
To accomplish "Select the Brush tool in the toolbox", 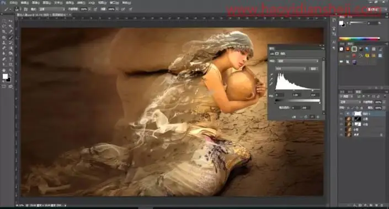I will pyautogui.click(x=10, y=37).
